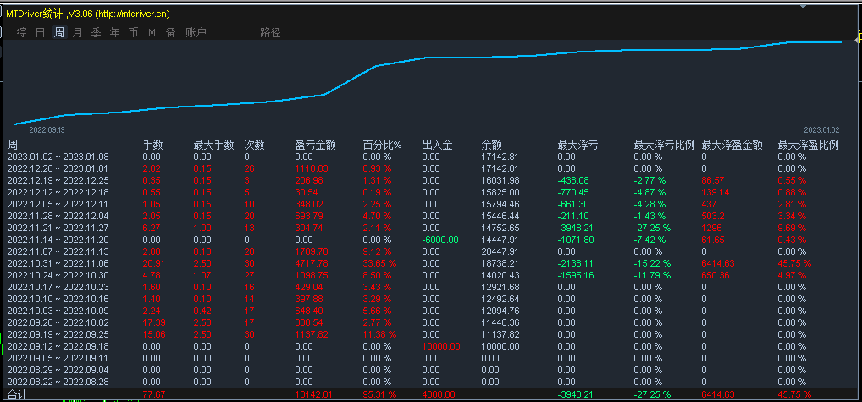
Task: Click the 周 column header
Action: pos(13,145)
